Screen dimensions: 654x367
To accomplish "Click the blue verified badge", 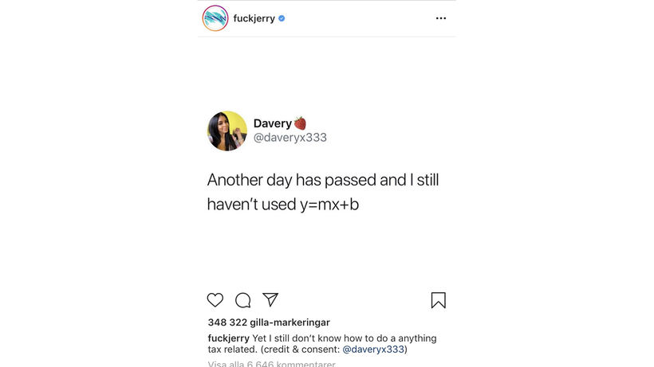I will click(282, 18).
